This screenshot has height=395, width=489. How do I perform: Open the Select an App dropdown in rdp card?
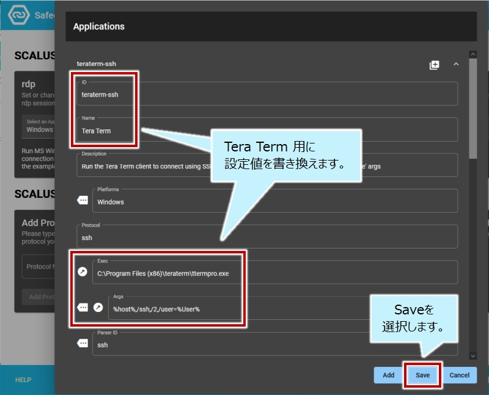pyautogui.click(x=39, y=126)
